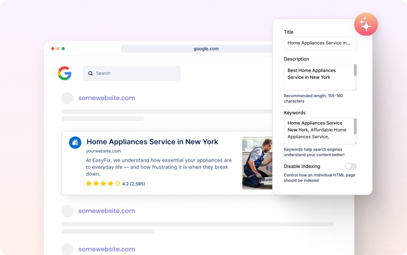Focus the Title input field
407x255 pixels.
pos(320,43)
